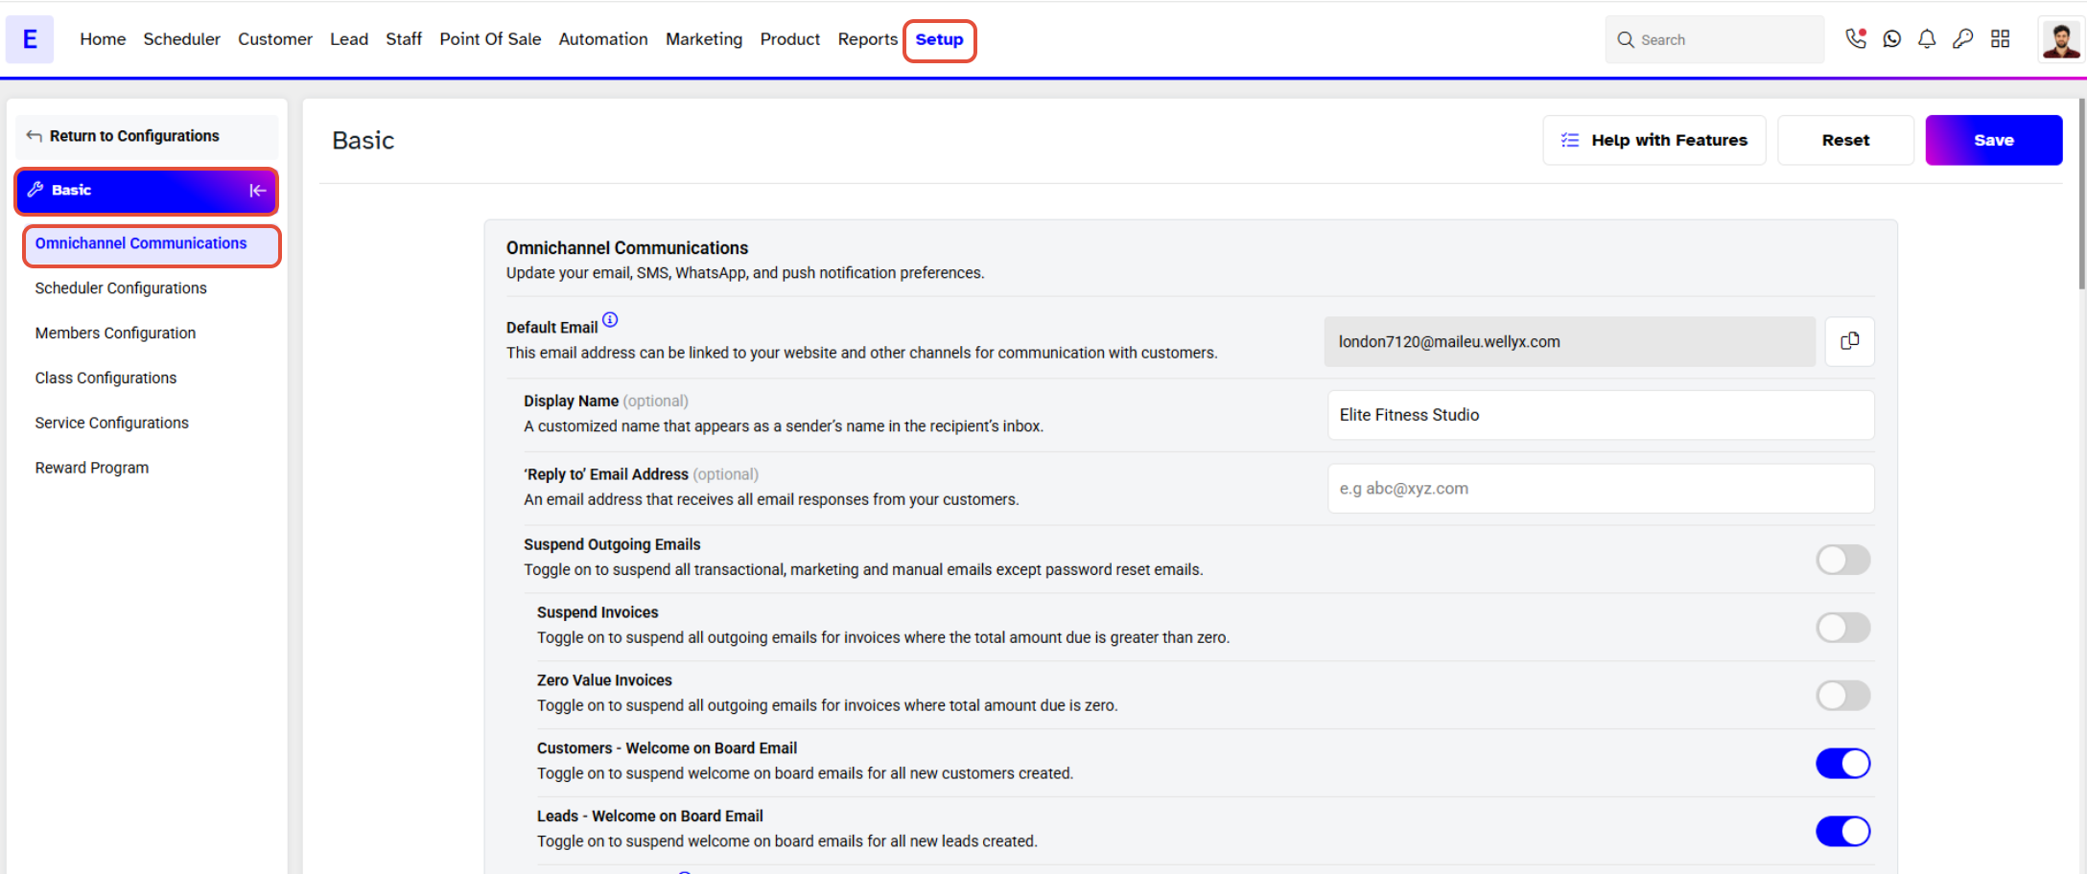Select the Basic sidebar section
The height and width of the screenshot is (874, 2087).
coord(147,191)
